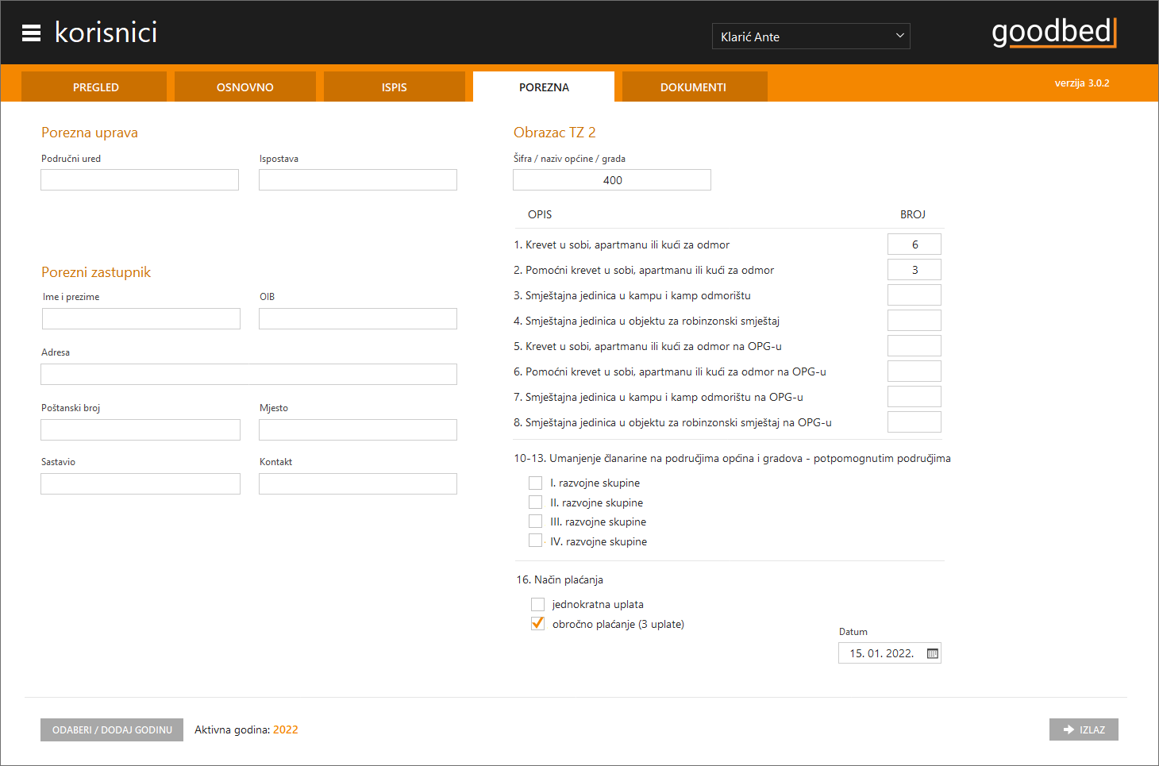
Task: Enable jednokratna uplata checkbox
Action: (537, 604)
